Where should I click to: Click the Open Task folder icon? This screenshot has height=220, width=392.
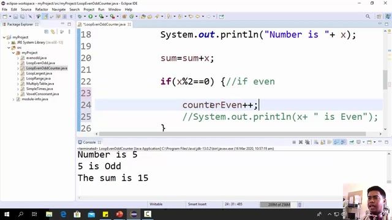149,16
